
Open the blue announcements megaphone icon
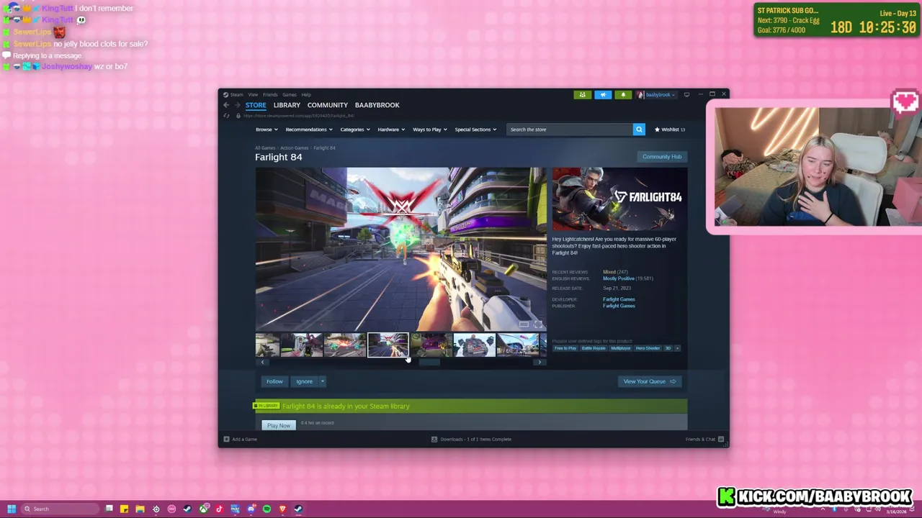(603, 94)
